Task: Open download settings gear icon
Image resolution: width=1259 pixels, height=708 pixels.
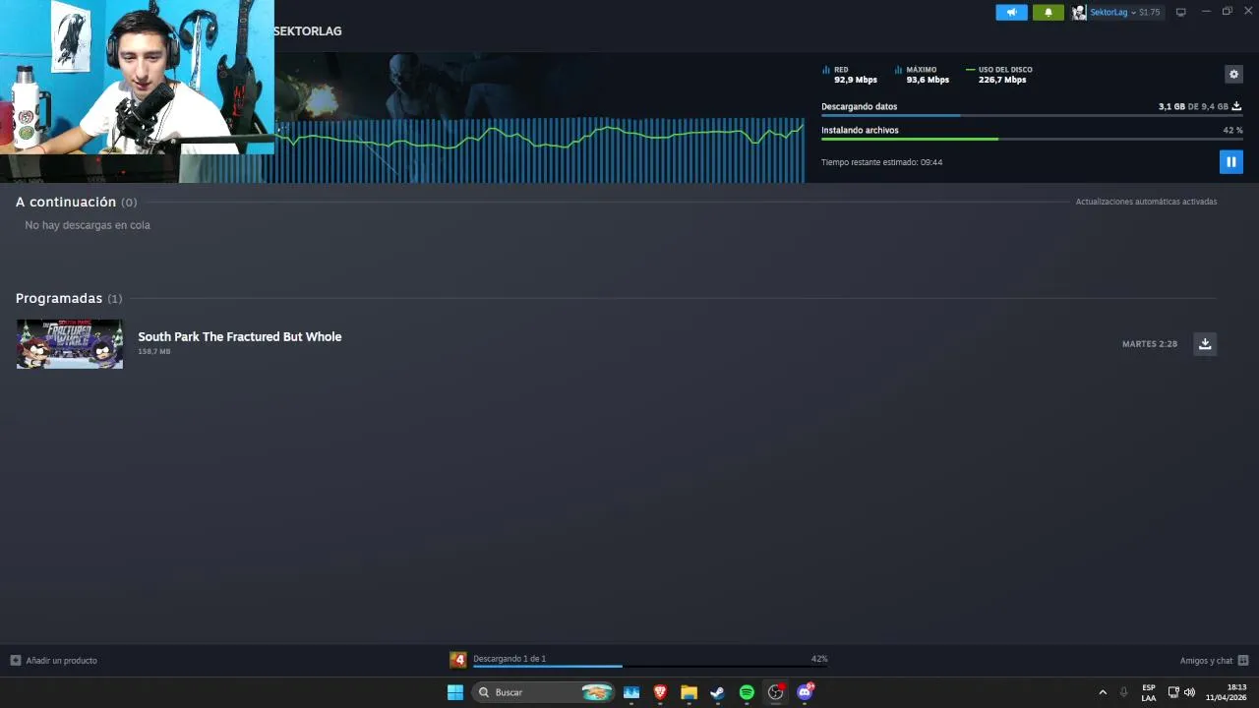Action: (1233, 74)
